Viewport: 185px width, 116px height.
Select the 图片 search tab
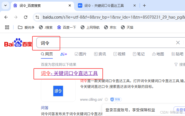point(81,54)
